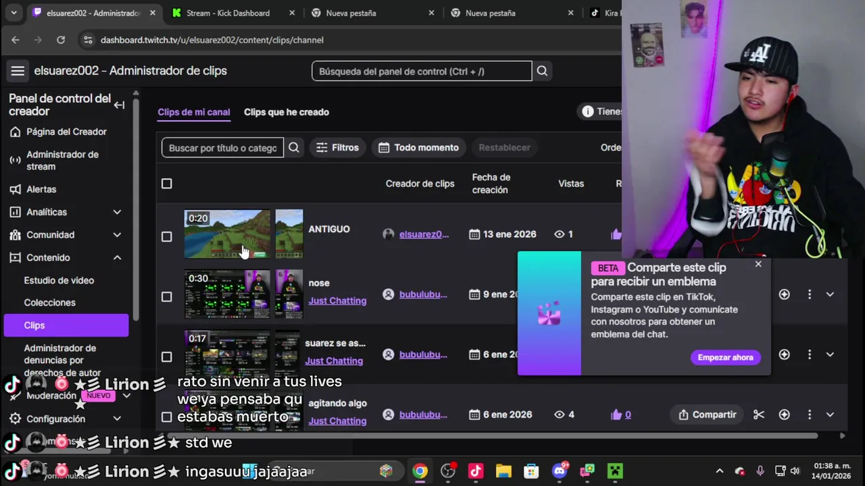Open the hamburger navigation menu
The image size is (865, 486).
click(x=18, y=71)
